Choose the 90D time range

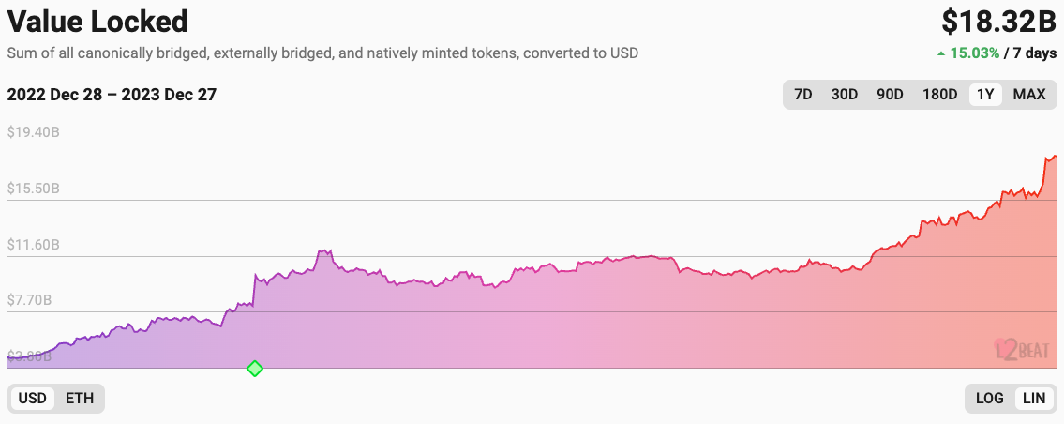890,94
